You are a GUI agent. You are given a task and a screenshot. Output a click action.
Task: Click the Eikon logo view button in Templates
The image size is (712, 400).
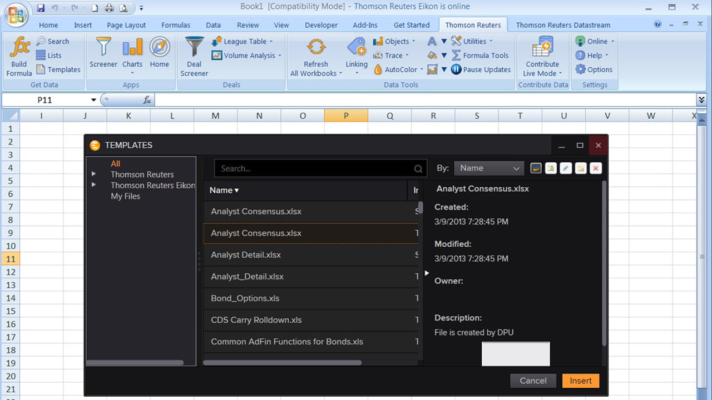pos(536,168)
